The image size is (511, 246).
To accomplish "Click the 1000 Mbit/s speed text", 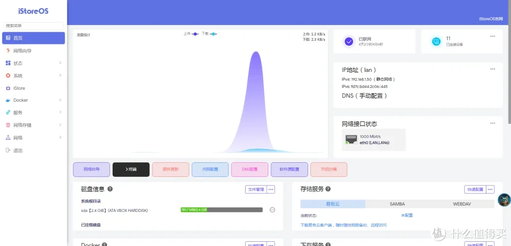I will pyautogui.click(x=370, y=137).
